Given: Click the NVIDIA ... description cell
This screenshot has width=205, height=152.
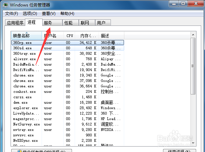Looking at the screenshot, I should 111,130.
